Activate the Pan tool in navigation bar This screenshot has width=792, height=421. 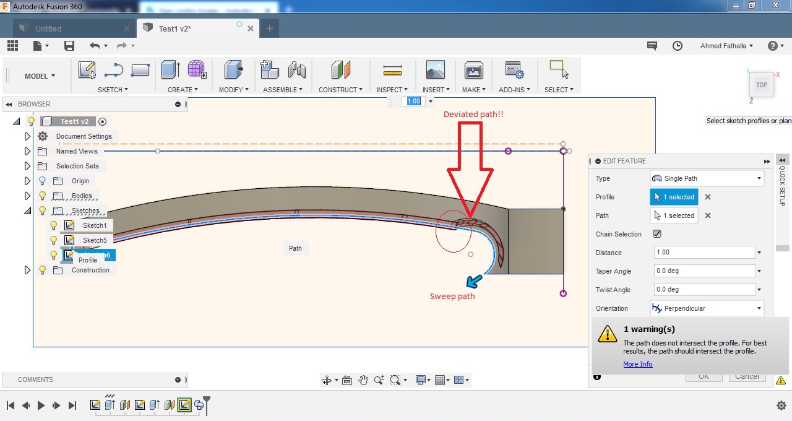click(x=363, y=380)
